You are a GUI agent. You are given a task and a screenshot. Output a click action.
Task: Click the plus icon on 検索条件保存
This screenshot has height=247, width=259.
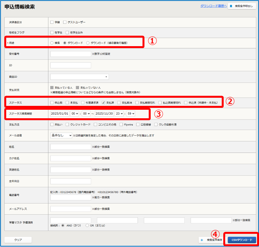pos(202,240)
